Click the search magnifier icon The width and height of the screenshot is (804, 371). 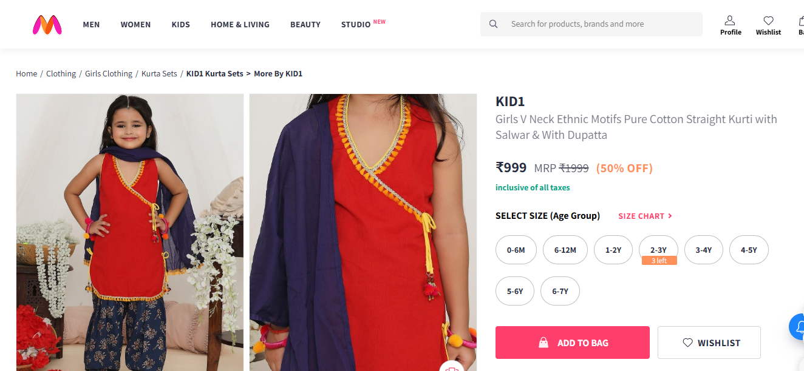(x=493, y=24)
